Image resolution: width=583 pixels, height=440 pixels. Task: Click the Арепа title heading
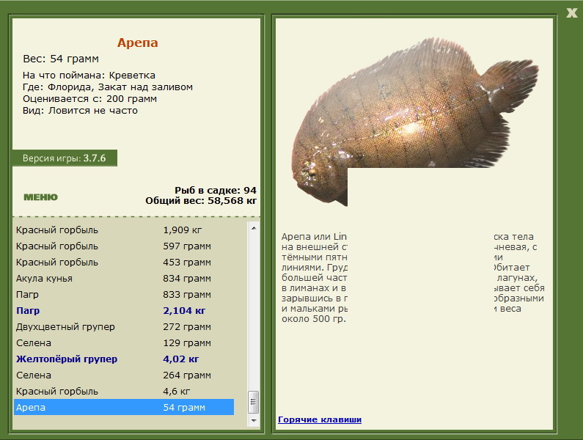pos(138,43)
